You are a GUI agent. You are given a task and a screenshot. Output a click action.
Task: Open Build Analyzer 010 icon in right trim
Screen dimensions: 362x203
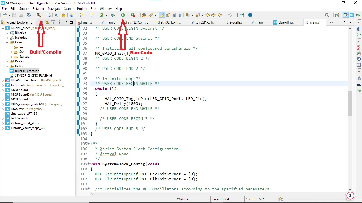point(359,78)
